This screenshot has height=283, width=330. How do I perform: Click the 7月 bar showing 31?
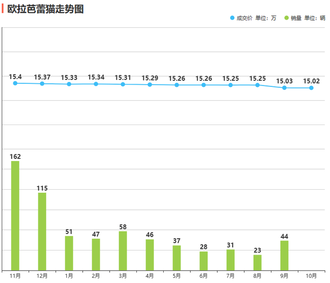coord(231,260)
